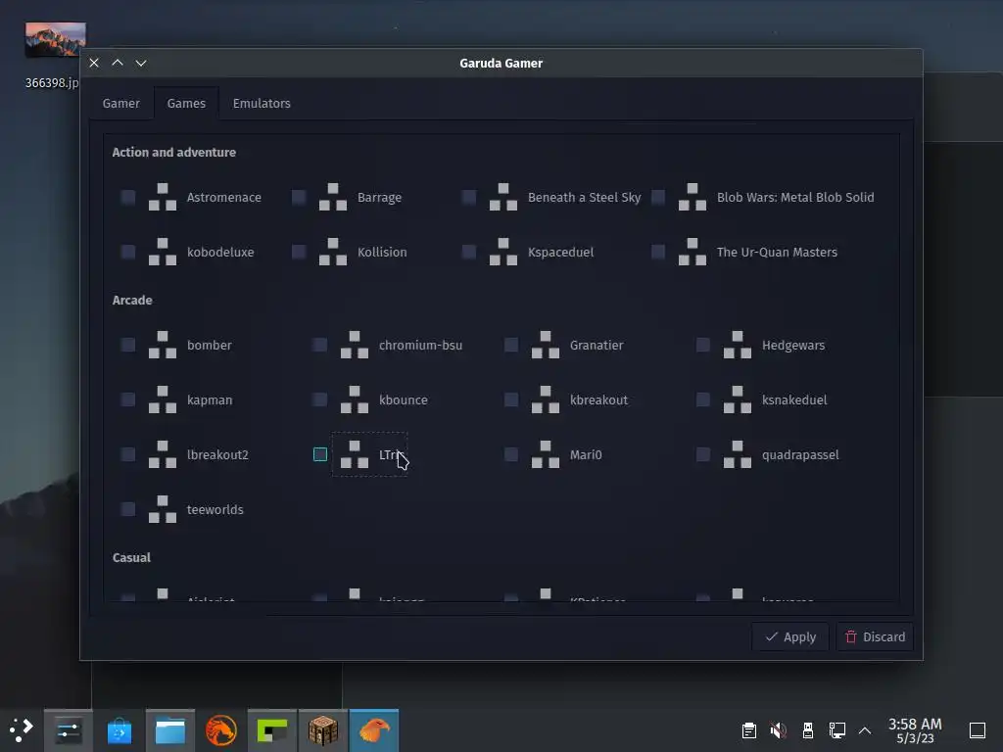
Task: Click the keep-above arrow in Garuda Gamer titlebar
Action: (118, 63)
